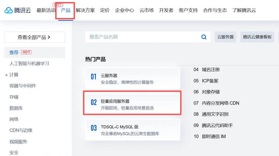Open the 09 腾讯云代码助手 link
The height and width of the screenshot is (156, 279).
point(213,125)
